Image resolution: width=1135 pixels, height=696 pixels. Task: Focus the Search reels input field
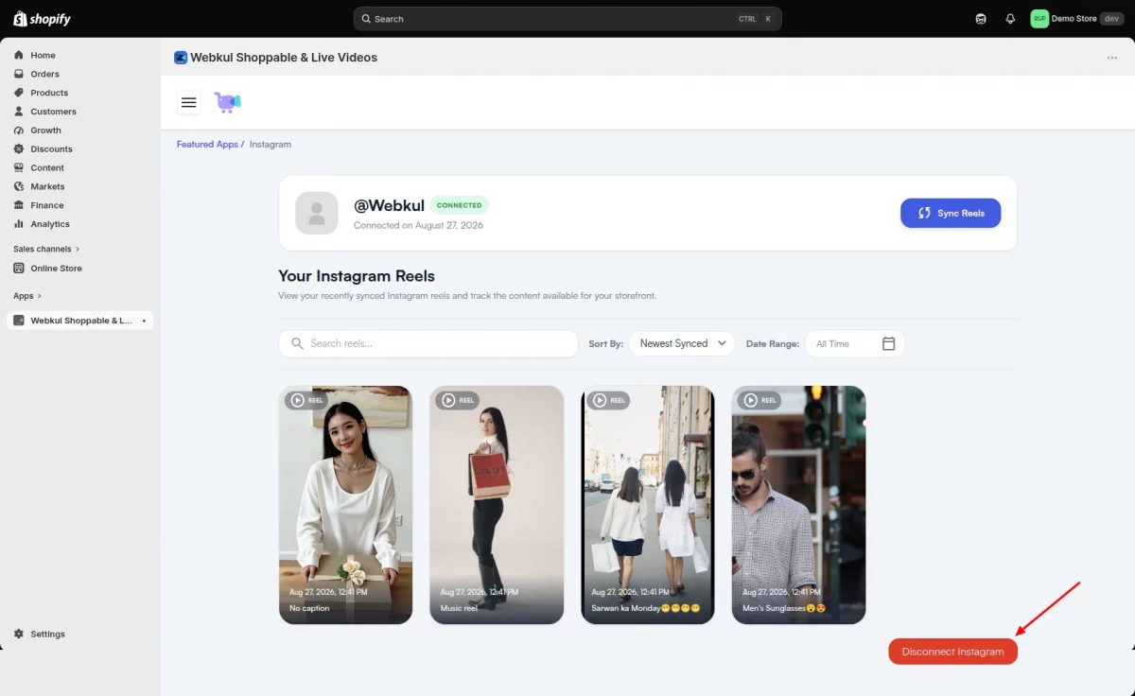428,343
